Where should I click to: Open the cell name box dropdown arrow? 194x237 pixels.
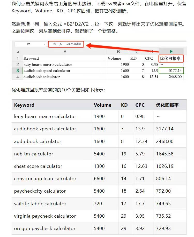point(44,44)
